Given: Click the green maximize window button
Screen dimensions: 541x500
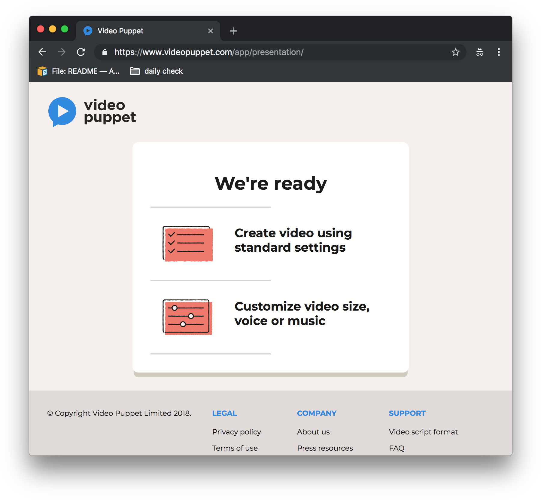Looking at the screenshot, I should coord(65,29).
